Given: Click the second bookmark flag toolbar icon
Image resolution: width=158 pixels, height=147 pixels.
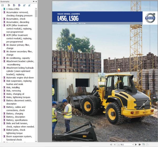Looking at the screenshot, I should click(14, 5).
